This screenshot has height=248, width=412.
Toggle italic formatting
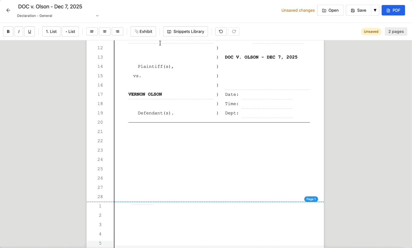pos(19,31)
